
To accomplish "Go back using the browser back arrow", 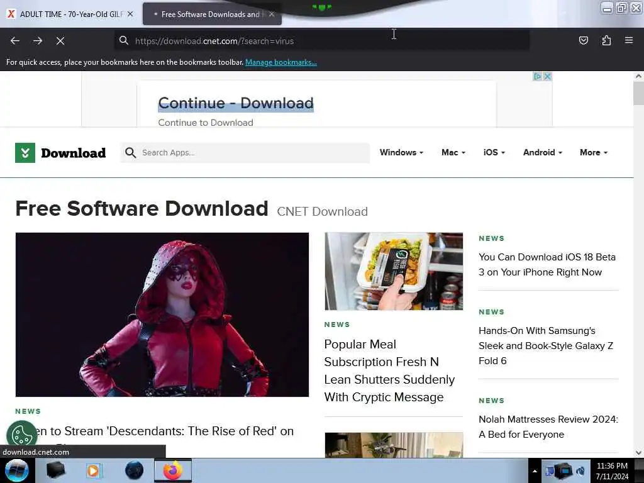I will click(x=15, y=41).
